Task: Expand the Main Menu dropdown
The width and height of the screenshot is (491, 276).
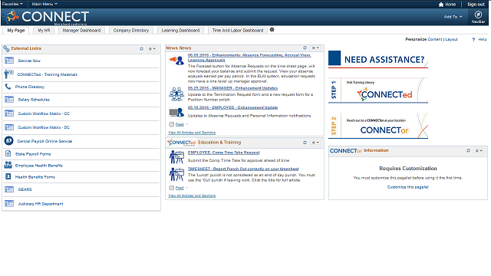Action: (x=44, y=4)
